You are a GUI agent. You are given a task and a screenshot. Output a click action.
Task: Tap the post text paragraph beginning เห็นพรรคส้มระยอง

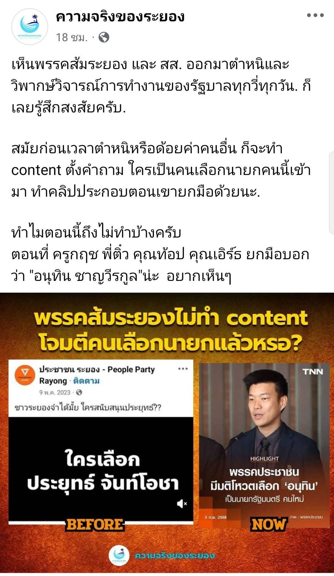pos(161,86)
